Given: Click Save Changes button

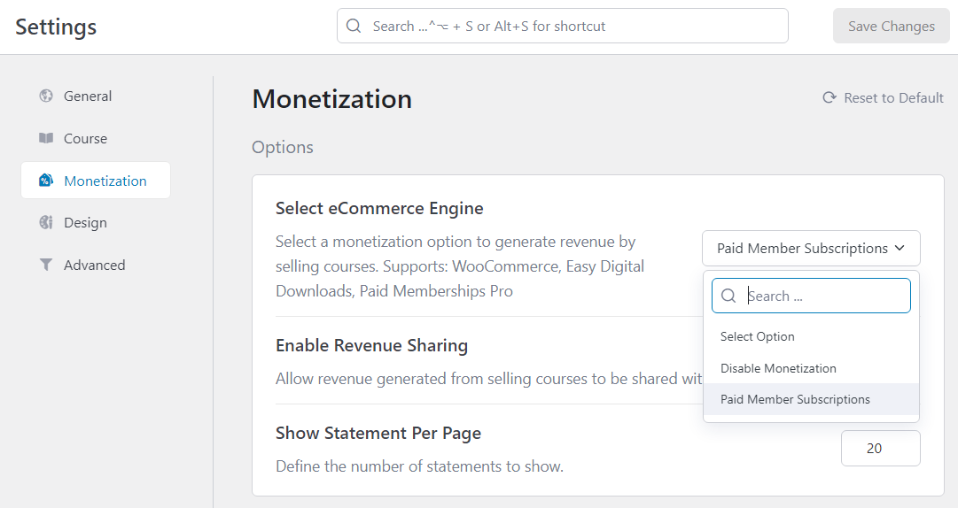Looking at the screenshot, I should pyautogui.click(x=892, y=26).
